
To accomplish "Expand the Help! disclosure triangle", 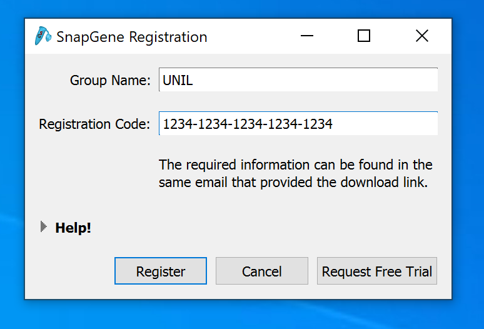I will coord(43,227).
